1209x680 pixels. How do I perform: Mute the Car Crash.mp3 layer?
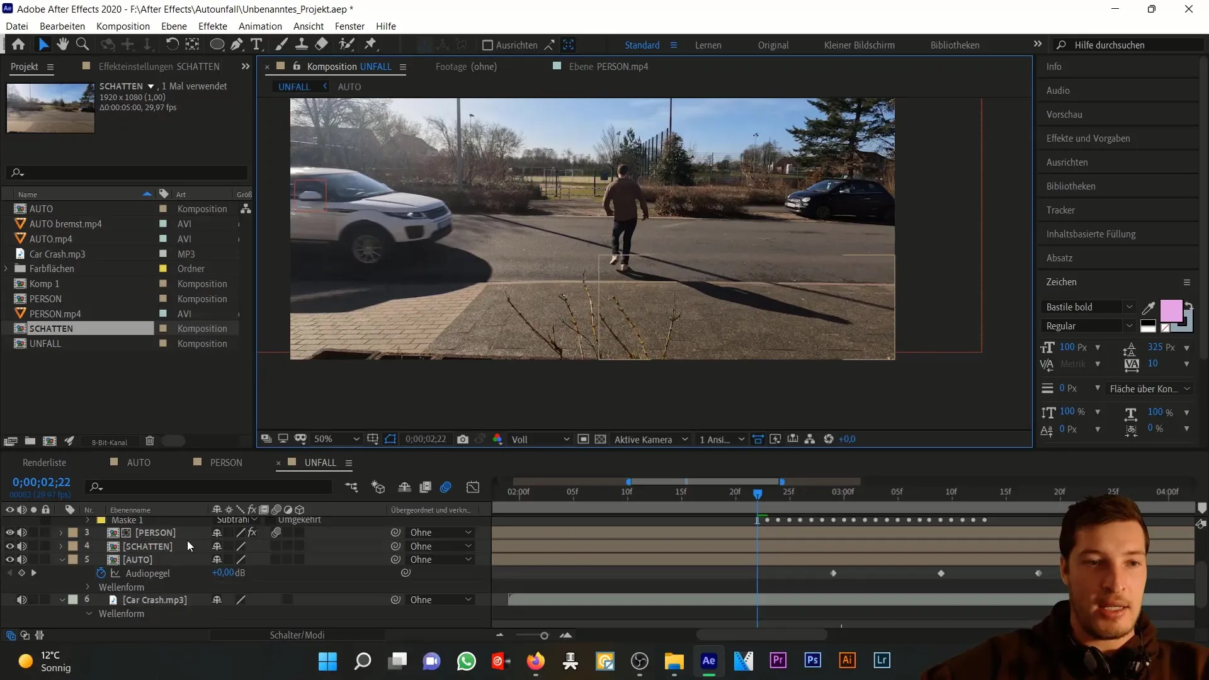(21, 599)
